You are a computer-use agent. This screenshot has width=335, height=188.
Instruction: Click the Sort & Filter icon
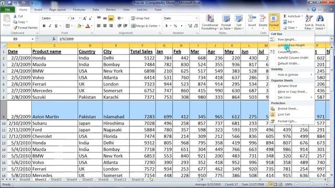coord(309,19)
